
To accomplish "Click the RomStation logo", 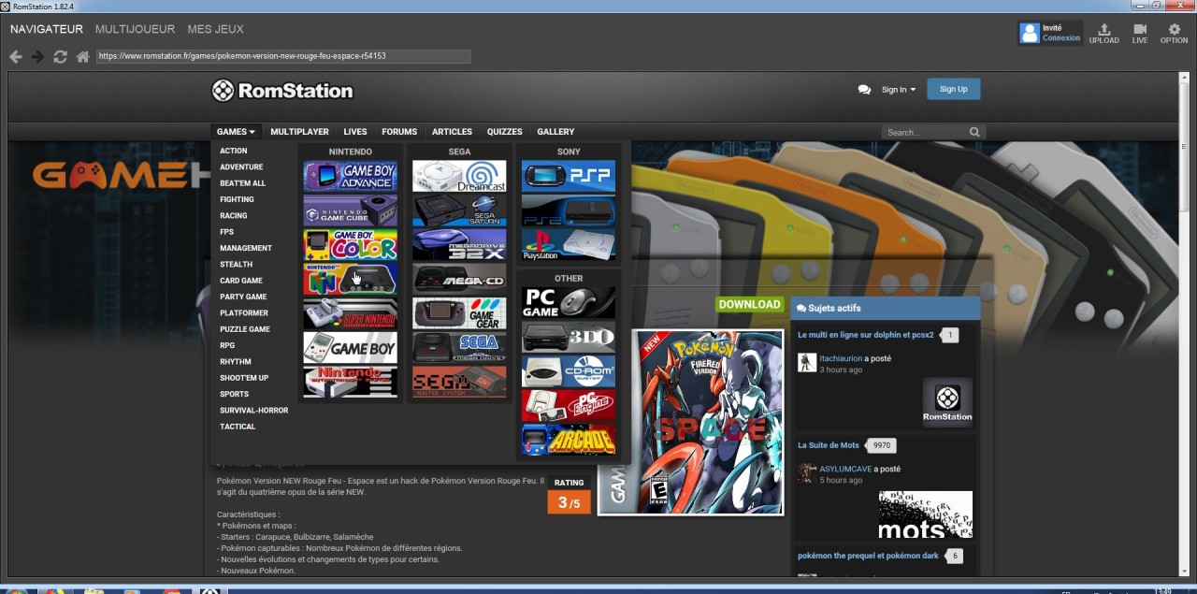I will click(282, 90).
